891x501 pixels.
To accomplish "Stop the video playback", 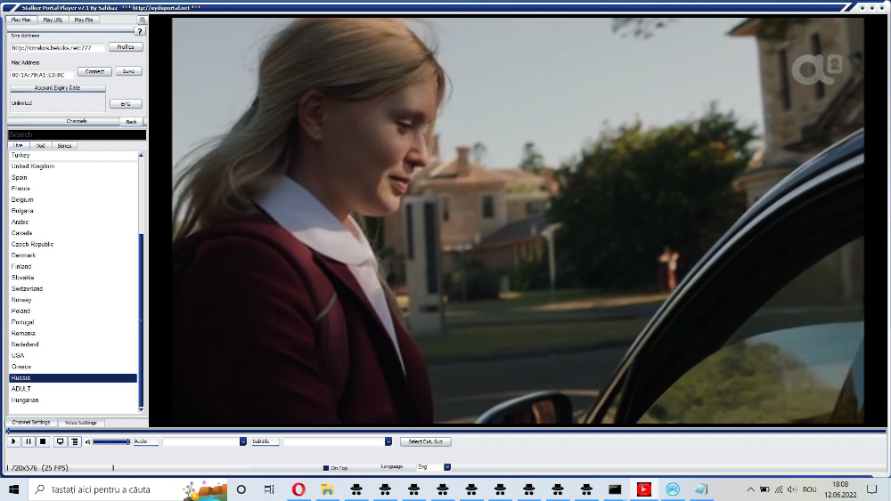I will 43,441.
